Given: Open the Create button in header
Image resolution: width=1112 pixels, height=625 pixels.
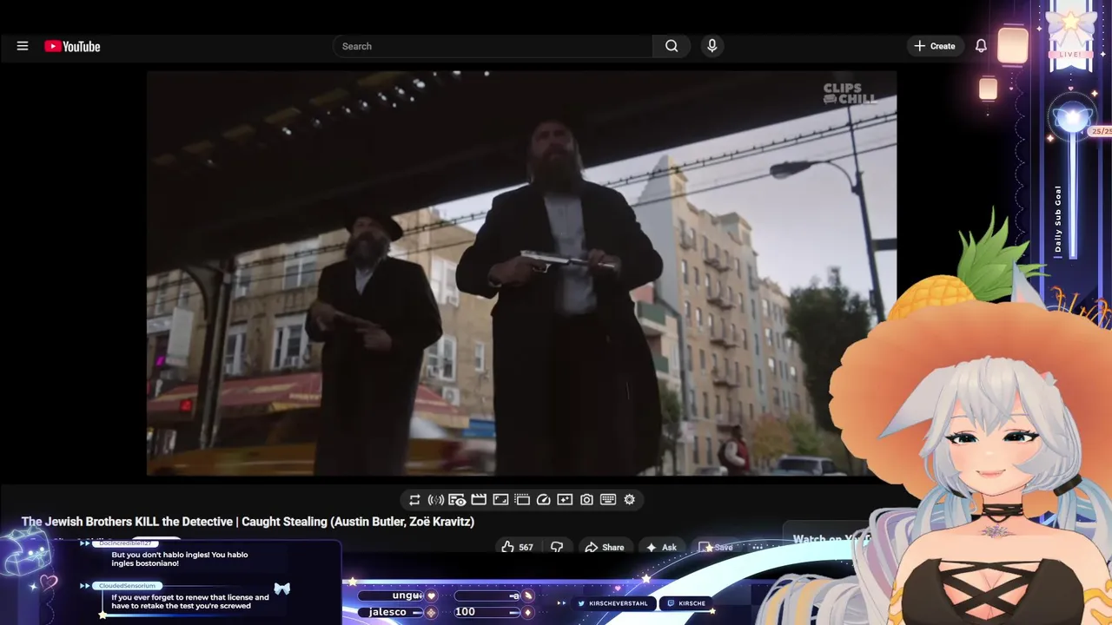Looking at the screenshot, I should [935, 46].
